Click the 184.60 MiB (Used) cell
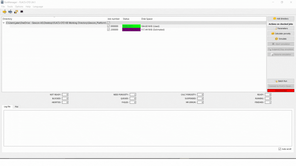The height and width of the screenshot is (166, 296). point(150,26)
